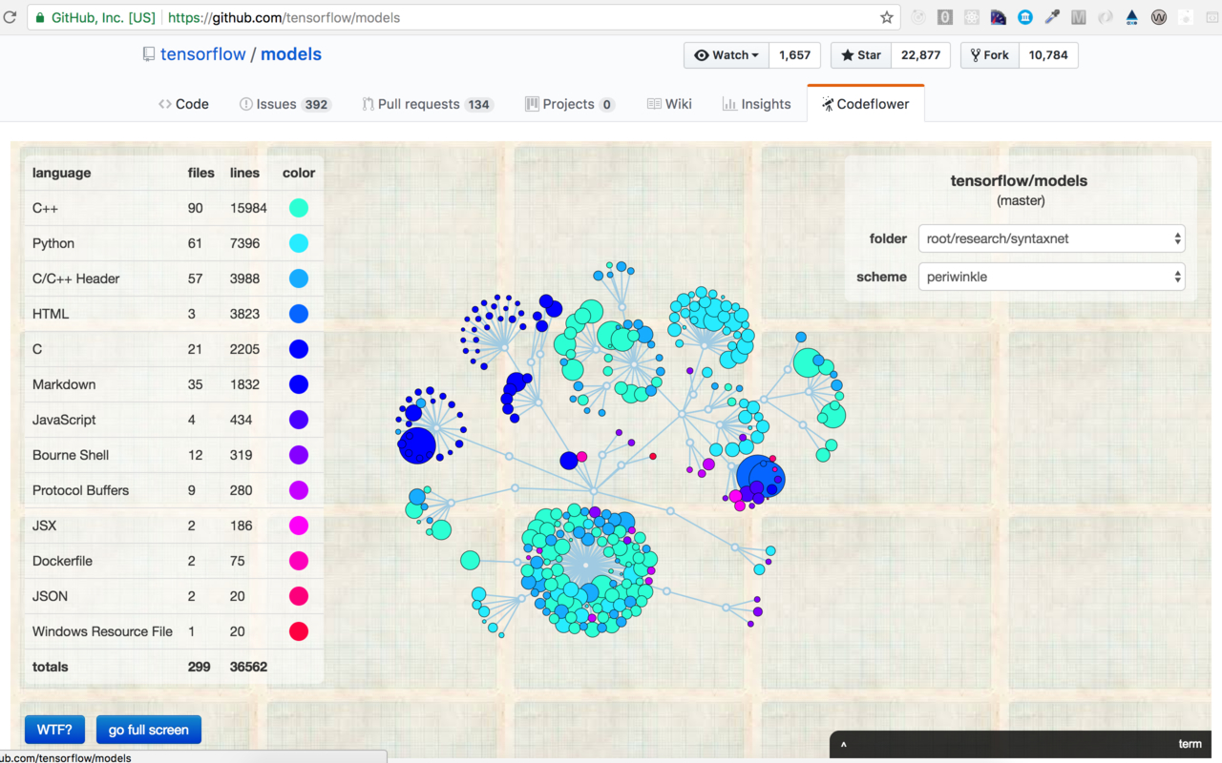
Task: Click the '15984' lines value for C++
Action: pyautogui.click(x=248, y=208)
